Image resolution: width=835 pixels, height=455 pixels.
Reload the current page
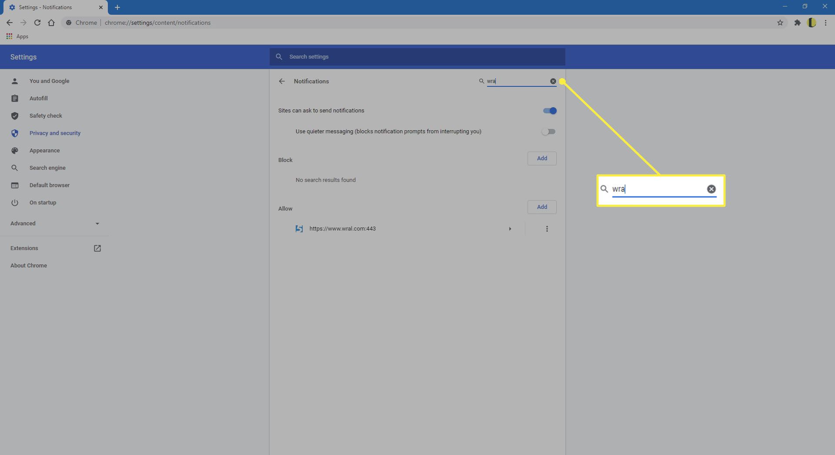[x=37, y=23]
